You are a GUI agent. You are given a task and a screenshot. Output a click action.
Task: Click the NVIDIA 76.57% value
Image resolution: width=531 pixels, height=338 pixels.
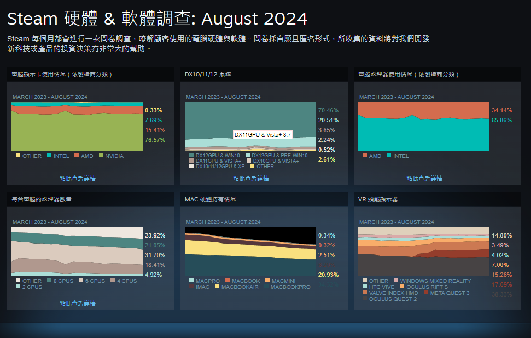coord(155,140)
